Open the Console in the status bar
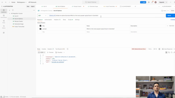This screenshot has height=98, width=175. pyautogui.click(x=23, y=97)
